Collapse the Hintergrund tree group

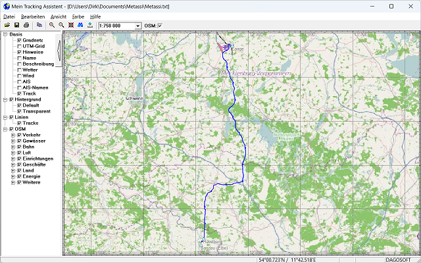(x=5, y=99)
